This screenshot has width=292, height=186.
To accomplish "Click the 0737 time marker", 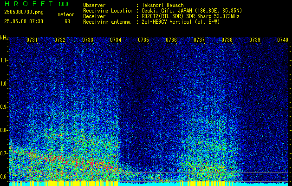I will [x=199, y=40].
